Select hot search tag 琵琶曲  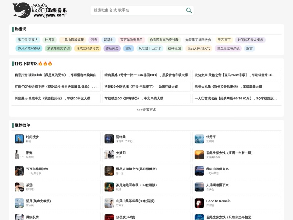[109, 40]
